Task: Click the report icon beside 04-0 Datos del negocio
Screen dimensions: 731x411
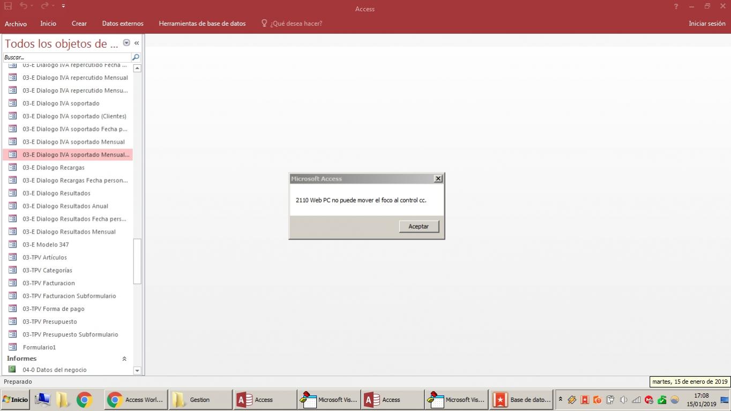Action: pyautogui.click(x=12, y=369)
